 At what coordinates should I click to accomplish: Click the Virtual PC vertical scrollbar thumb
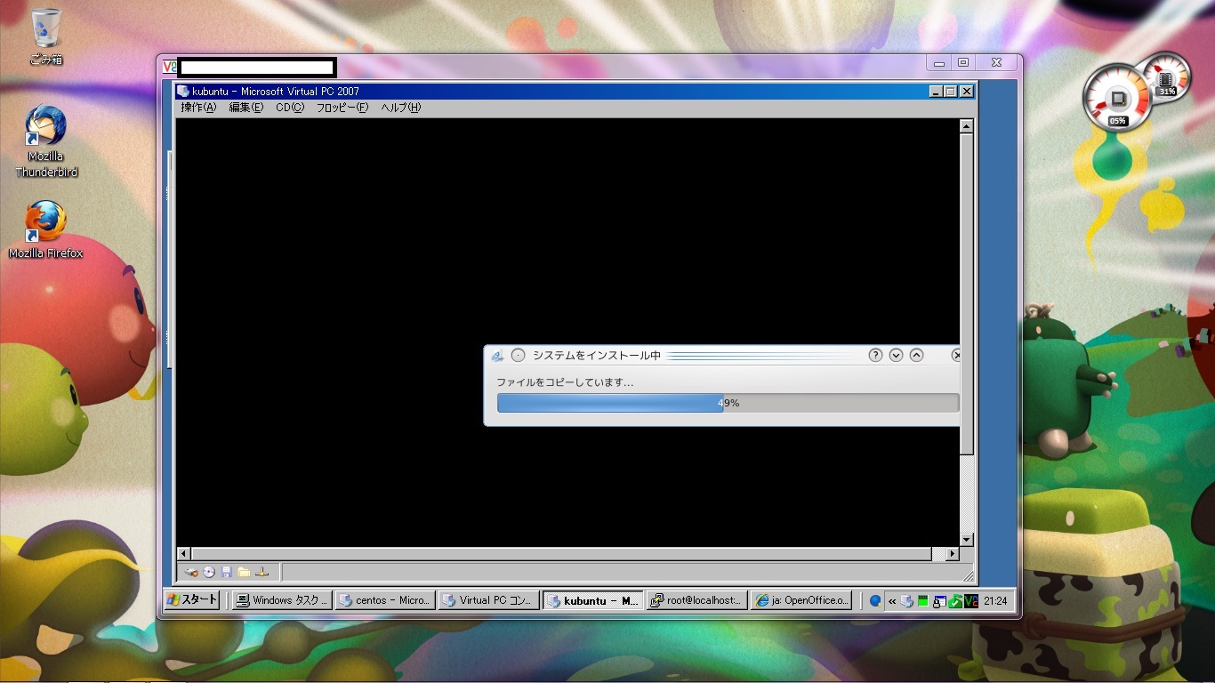coord(967,293)
